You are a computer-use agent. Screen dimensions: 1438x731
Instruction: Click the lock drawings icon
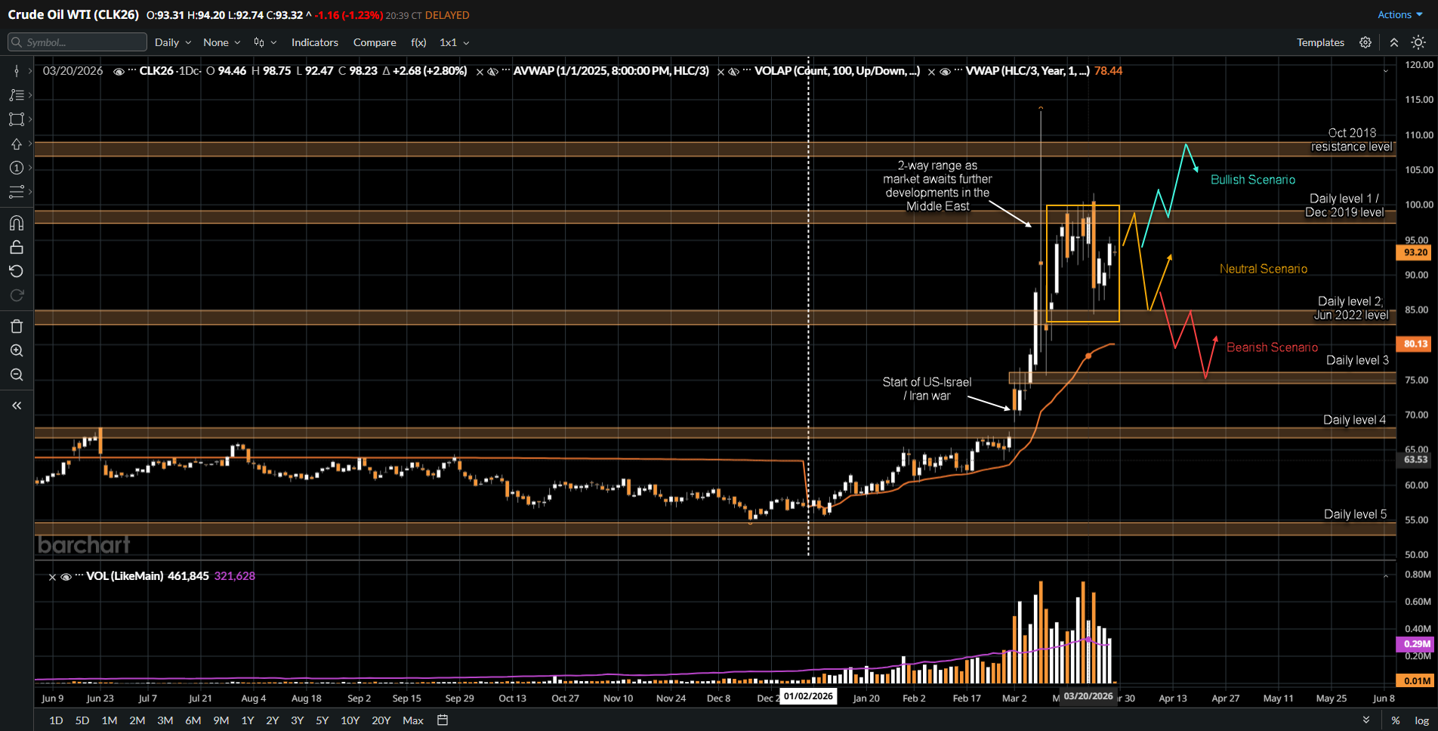click(x=16, y=247)
